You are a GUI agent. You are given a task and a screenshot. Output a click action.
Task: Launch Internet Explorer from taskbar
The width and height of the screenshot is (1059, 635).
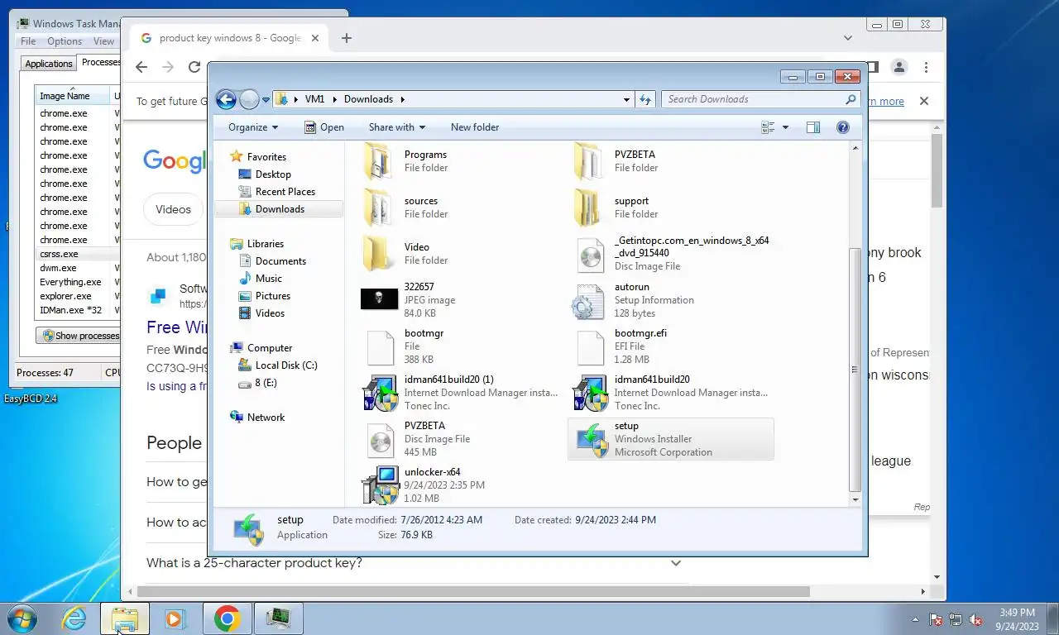point(74,618)
